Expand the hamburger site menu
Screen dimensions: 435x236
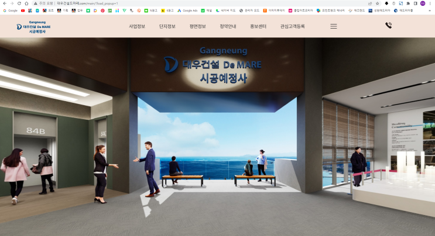[334, 26]
